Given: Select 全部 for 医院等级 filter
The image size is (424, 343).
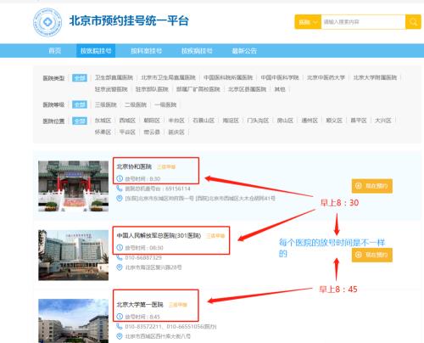Looking at the screenshot, I should tap(80, 104).
